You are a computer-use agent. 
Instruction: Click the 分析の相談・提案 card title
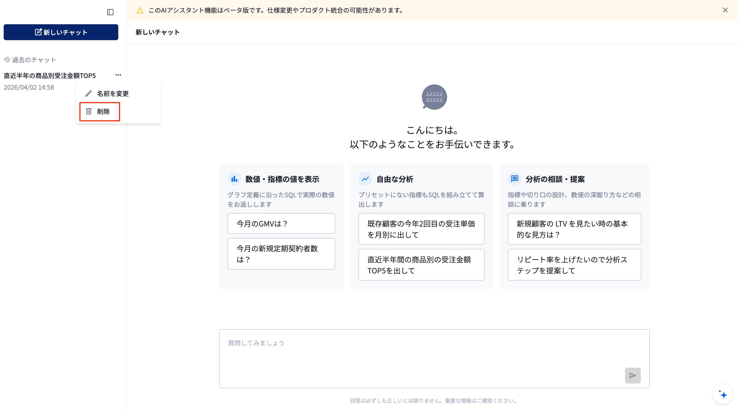(x=555, y=179)
